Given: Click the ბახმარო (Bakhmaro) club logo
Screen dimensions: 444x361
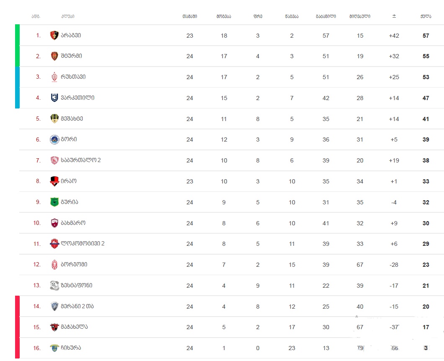Looking at the screenshot, I should (x=54, y=223).
